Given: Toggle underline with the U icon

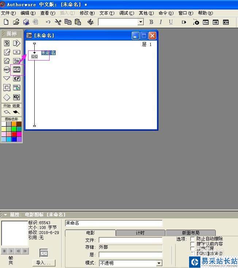Looking at the screenshot, I should point(171,22).
